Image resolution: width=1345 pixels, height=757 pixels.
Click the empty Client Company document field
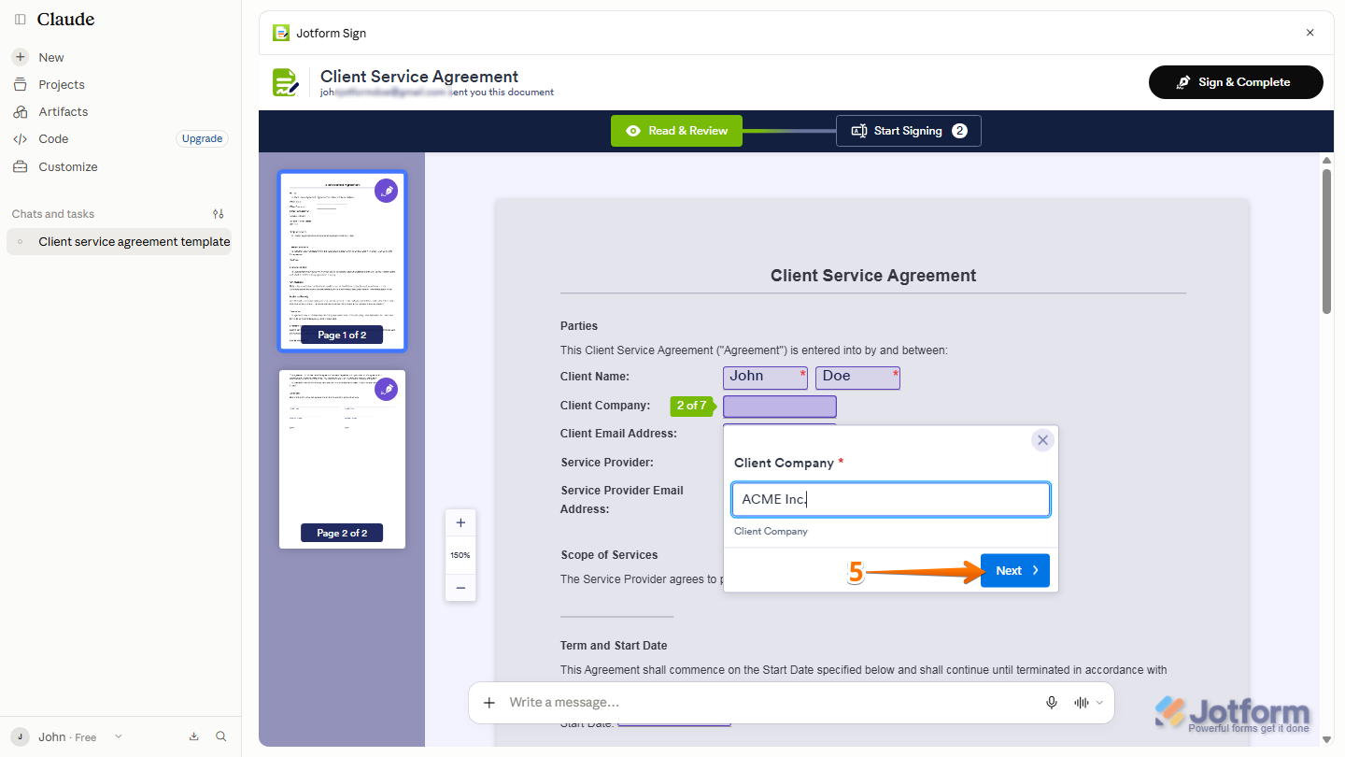tap(779, 406)
